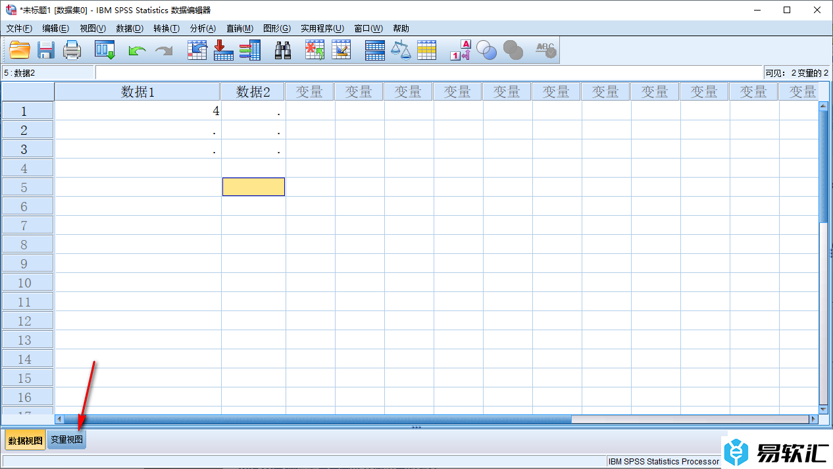Click the vertical scrollbar up arrow
833x469 pixels.
(823, 105)
